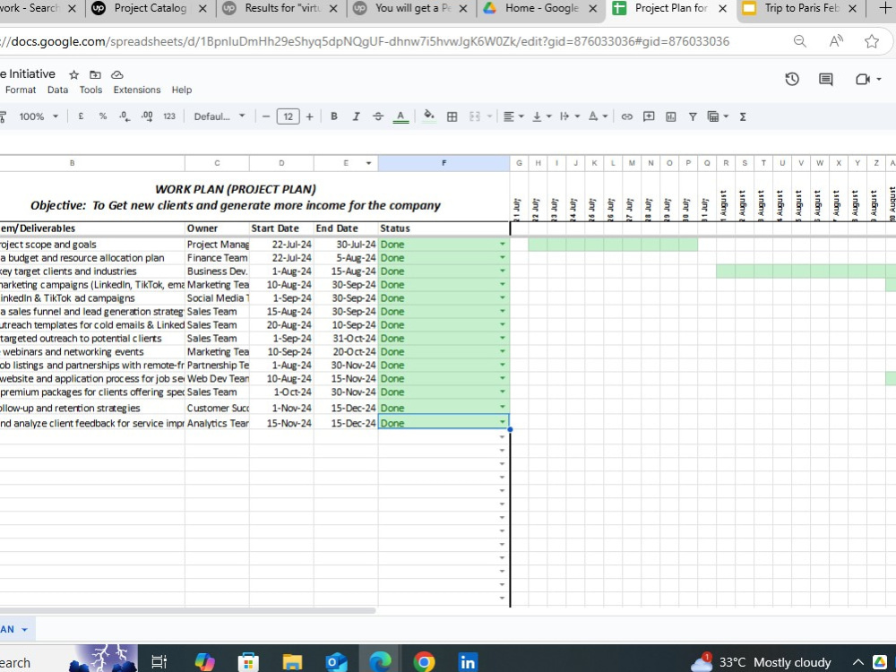The width and height of the screenshot is (896, 672).
Task: Open font family Default dropdown
Action: point(220,116)
